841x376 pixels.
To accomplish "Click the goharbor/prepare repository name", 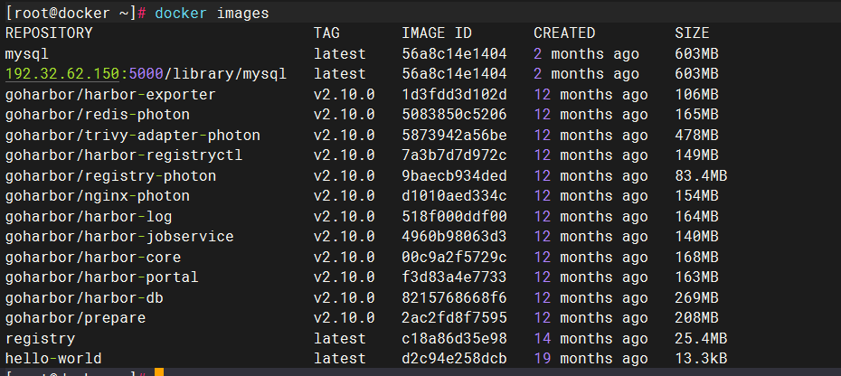I will point(75,318).
